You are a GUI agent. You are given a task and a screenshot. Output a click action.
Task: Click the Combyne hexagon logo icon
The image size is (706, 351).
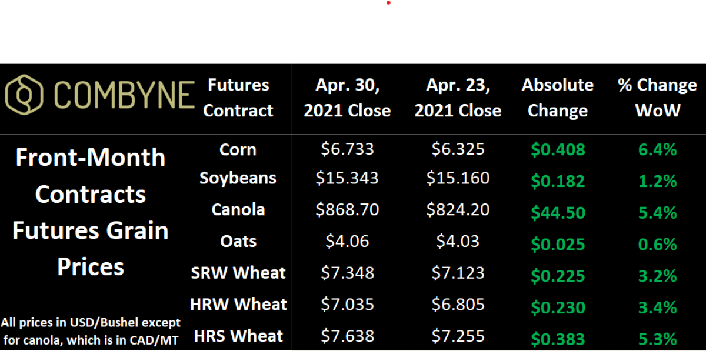click(24, 95)
